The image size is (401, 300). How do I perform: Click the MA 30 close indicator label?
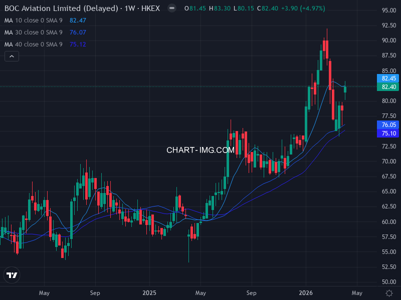point(34,32)
